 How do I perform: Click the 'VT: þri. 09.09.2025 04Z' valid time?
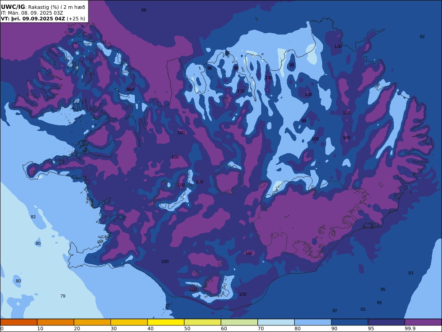33,19
